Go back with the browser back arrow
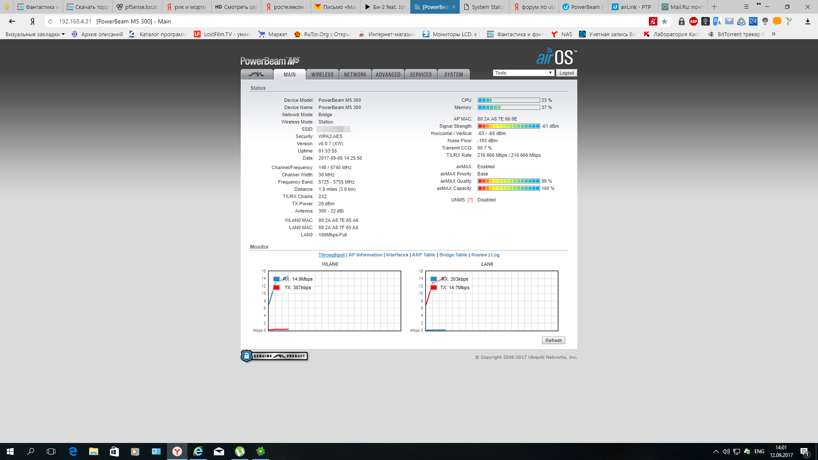 12,21
